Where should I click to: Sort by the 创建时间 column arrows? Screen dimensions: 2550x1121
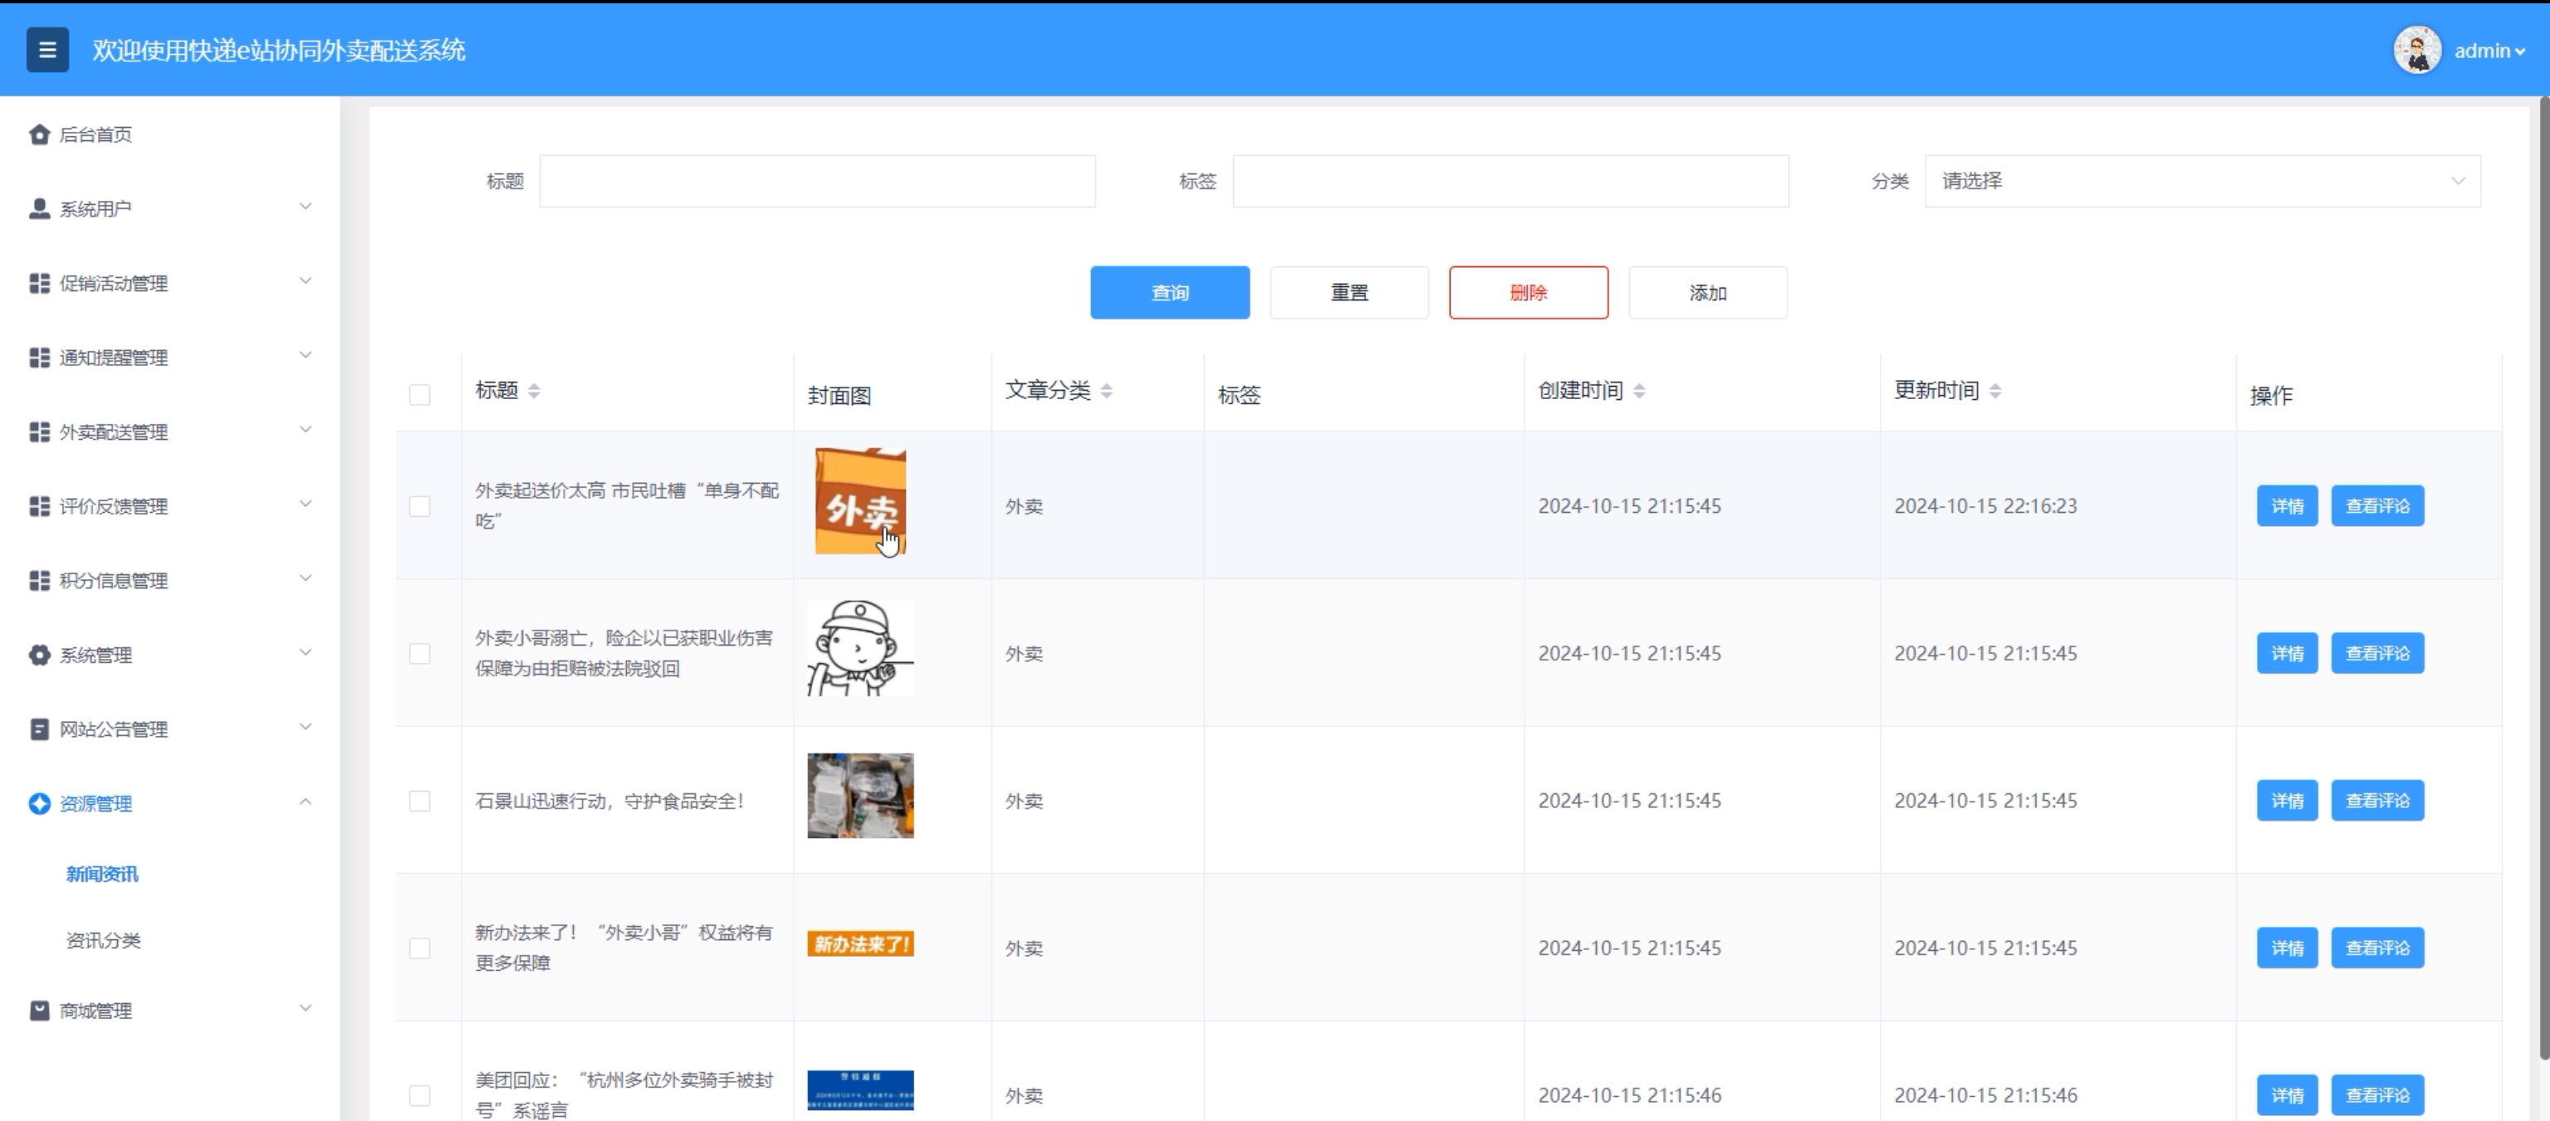[x=1639, y=391]
